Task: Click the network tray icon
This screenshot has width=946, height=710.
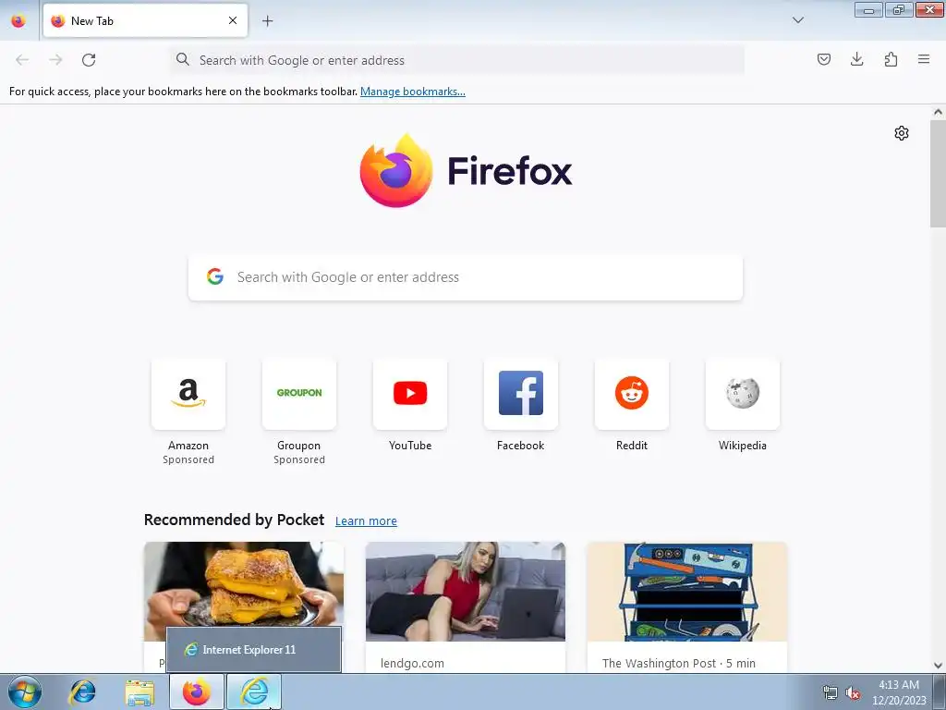Action: 831,692
